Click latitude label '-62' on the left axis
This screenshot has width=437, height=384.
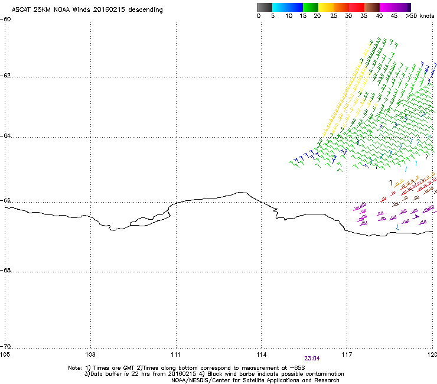click(x=5, y=76)
